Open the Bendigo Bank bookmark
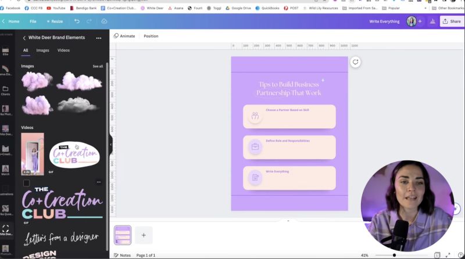 (x=83, y=8)
